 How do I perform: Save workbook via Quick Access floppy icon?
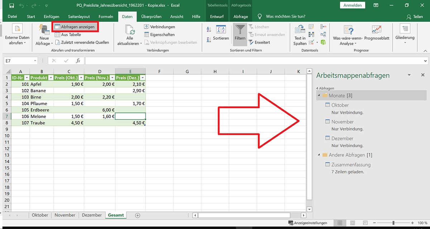[x=11, y=6]
